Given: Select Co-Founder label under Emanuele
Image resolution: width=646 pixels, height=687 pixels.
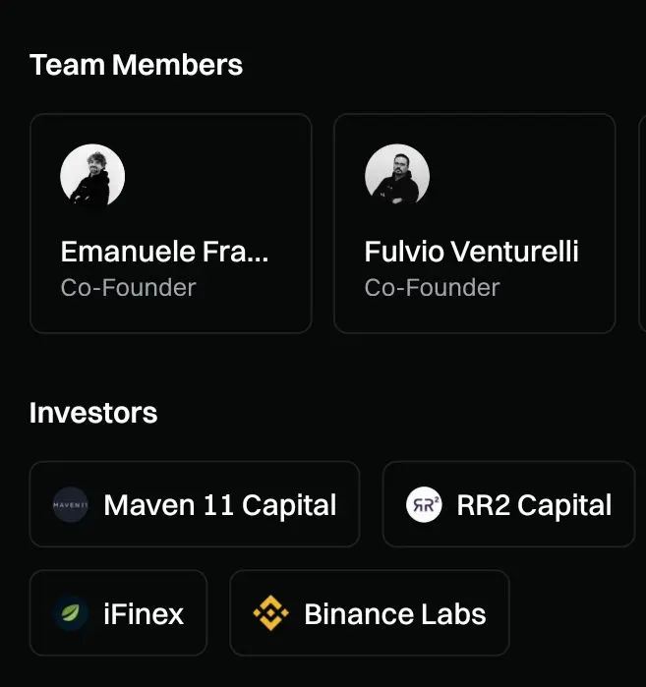Looking at the screenshot, I should [x=128, y=288].
